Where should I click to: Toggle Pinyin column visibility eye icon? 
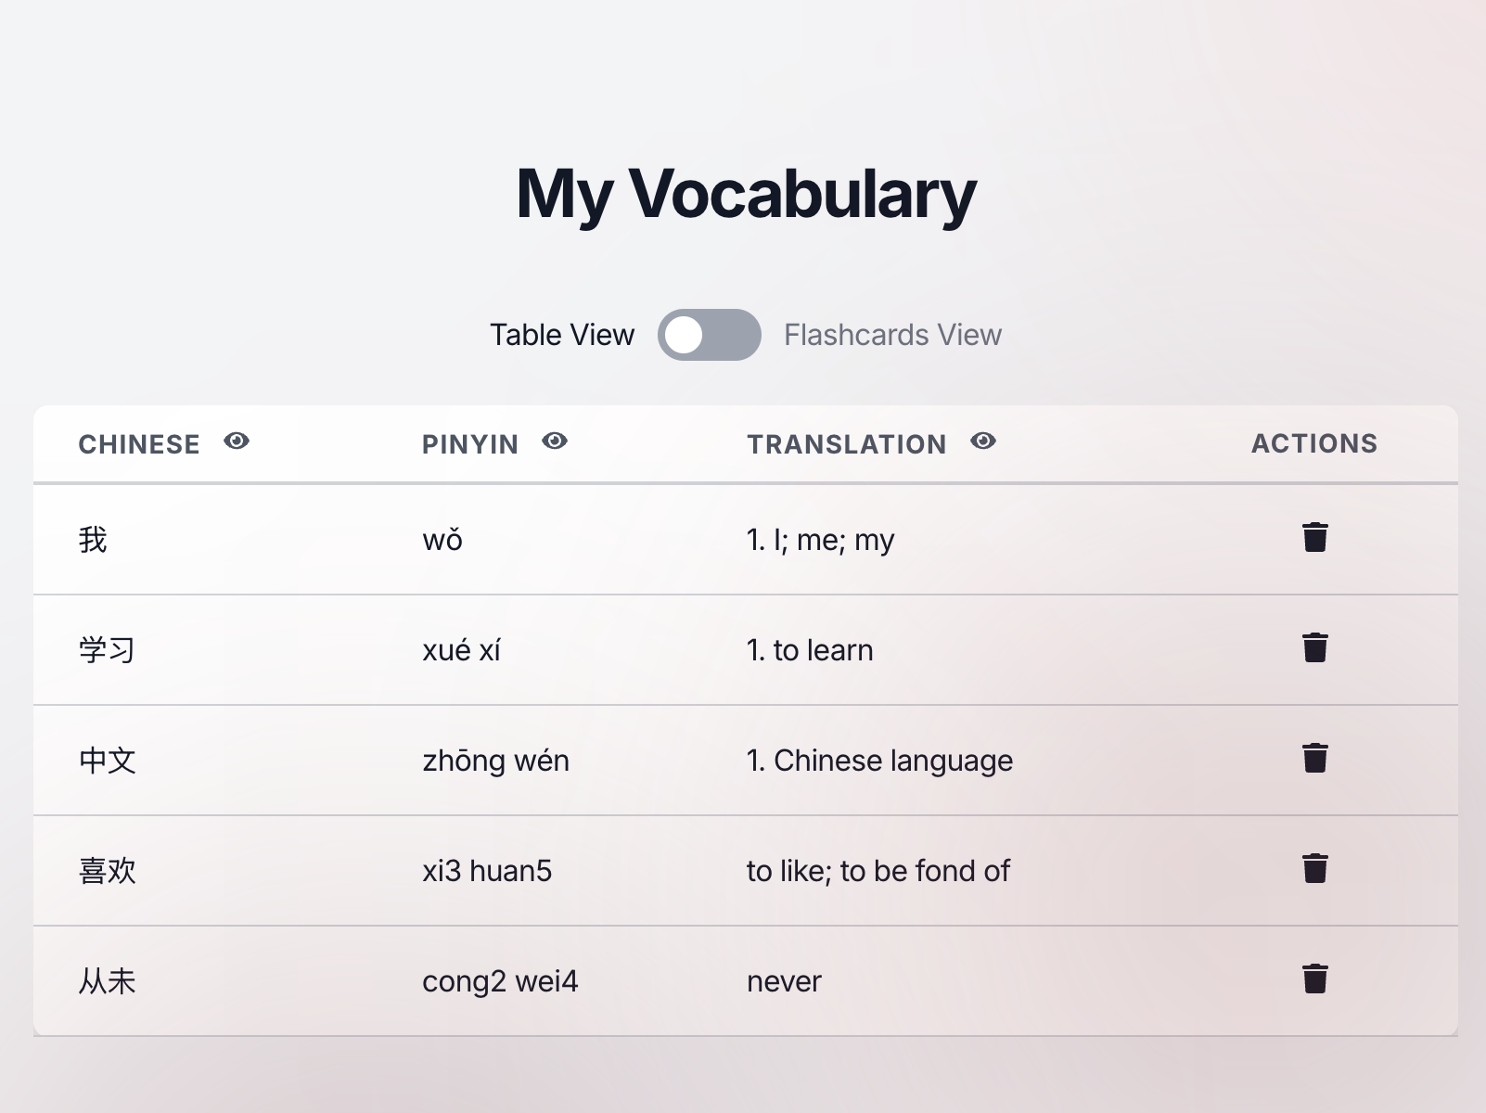[x=555, y=441]
